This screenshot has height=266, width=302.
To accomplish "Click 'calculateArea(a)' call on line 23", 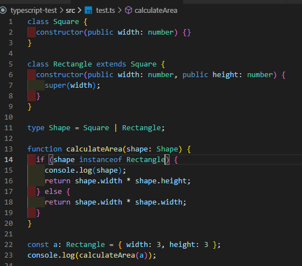I will tap(114, 255).
